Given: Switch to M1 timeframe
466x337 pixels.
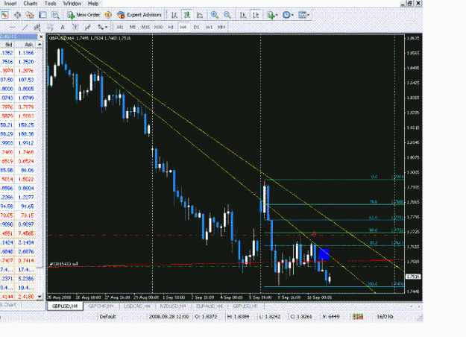Looking at the screenshot, I should tap(120, 27).
